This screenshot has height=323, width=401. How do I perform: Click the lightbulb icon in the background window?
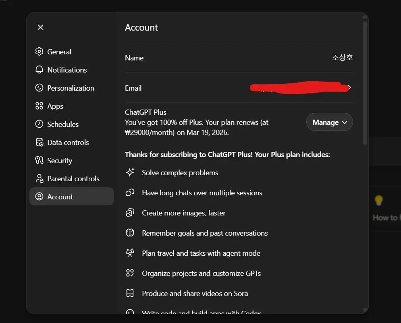click(378, 200)
